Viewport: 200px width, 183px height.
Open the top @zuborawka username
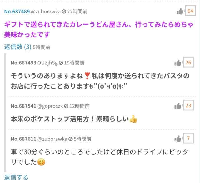pyautogui.click(x=46, y=12)
